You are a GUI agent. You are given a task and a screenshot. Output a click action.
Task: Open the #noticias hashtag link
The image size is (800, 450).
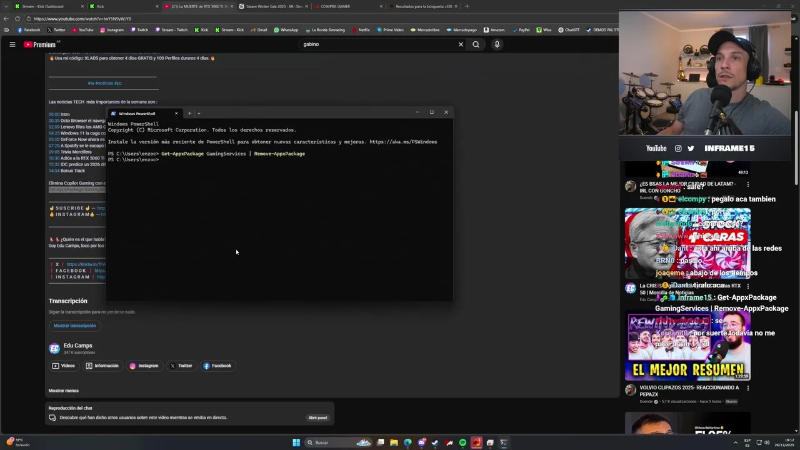pyautogui.click(x=104, y=83)
